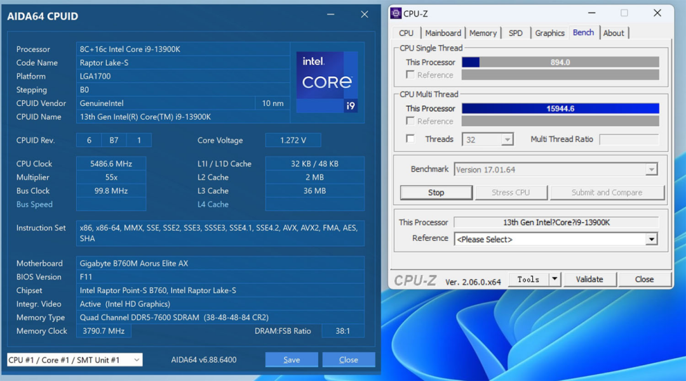Click the Memory Type DDR5-7600 value
The height and width of the screenshot is (381, 686).
pyautogui.click(x=220, y=317)
